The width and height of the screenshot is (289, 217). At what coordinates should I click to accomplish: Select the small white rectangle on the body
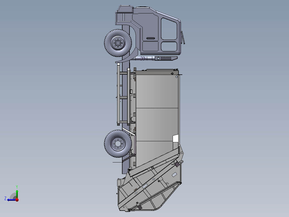pos(175,139)
